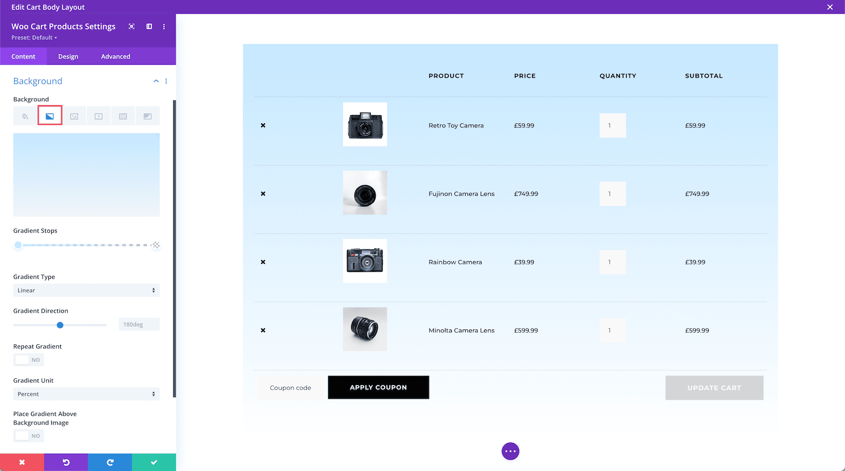The width and height of the screenshot is (845, 471).
Task: Open the Gradient Type dropdown
Action: pos(86,290)
